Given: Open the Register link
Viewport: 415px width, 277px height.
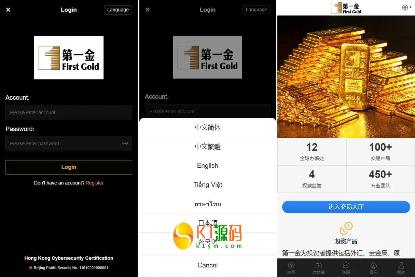Looking at the screenshot, I should click(95, 183).
